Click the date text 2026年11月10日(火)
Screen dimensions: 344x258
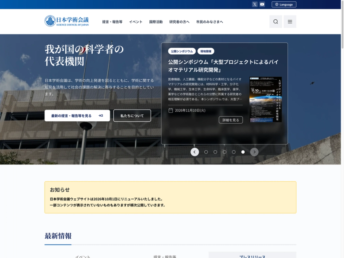190,110
